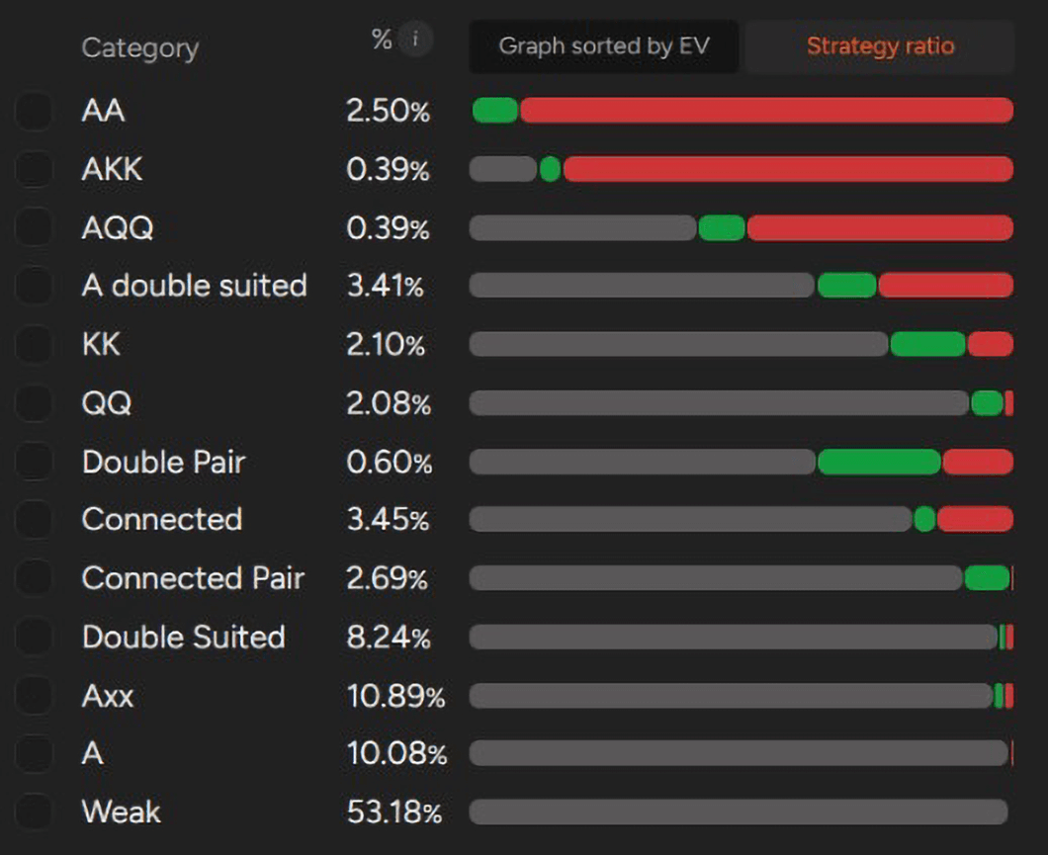
Task: Select the Strategy ratio tab
Action: (x=880, y=45)
